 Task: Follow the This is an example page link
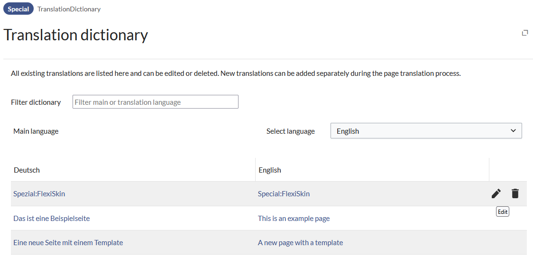click(294, 218)
